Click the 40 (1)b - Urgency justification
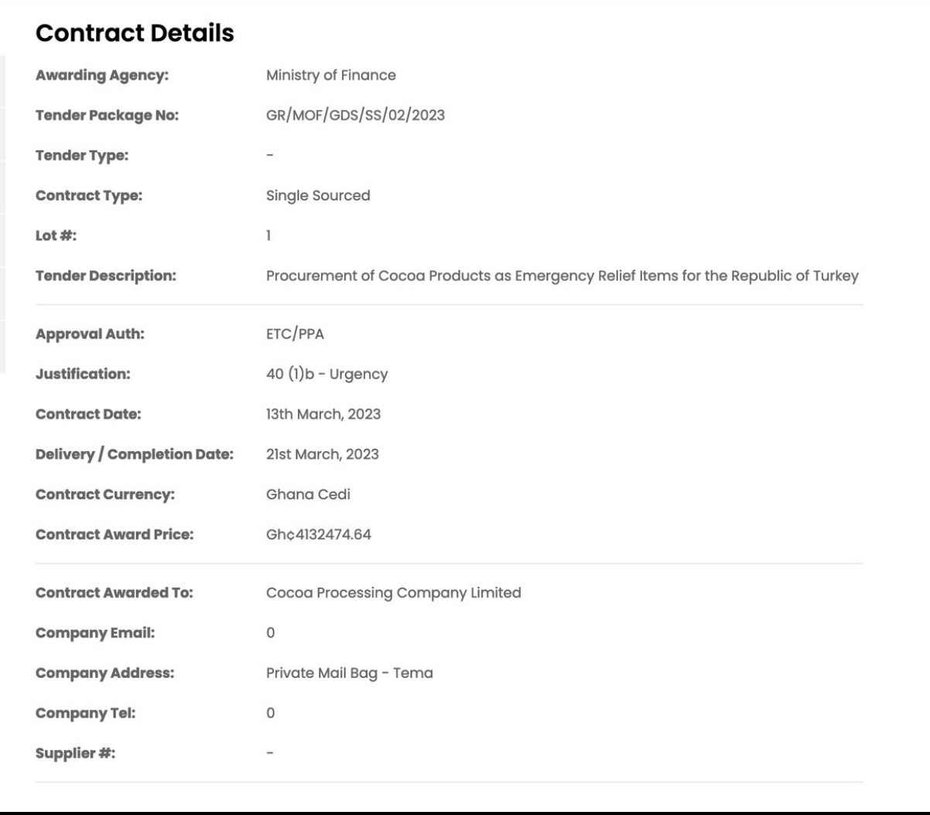 click(327, 375)
